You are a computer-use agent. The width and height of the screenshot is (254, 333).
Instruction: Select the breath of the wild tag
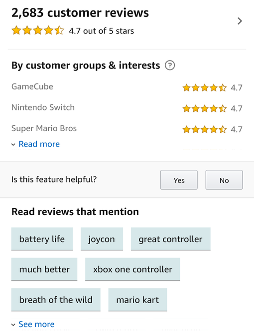click(x=56, y=300)
